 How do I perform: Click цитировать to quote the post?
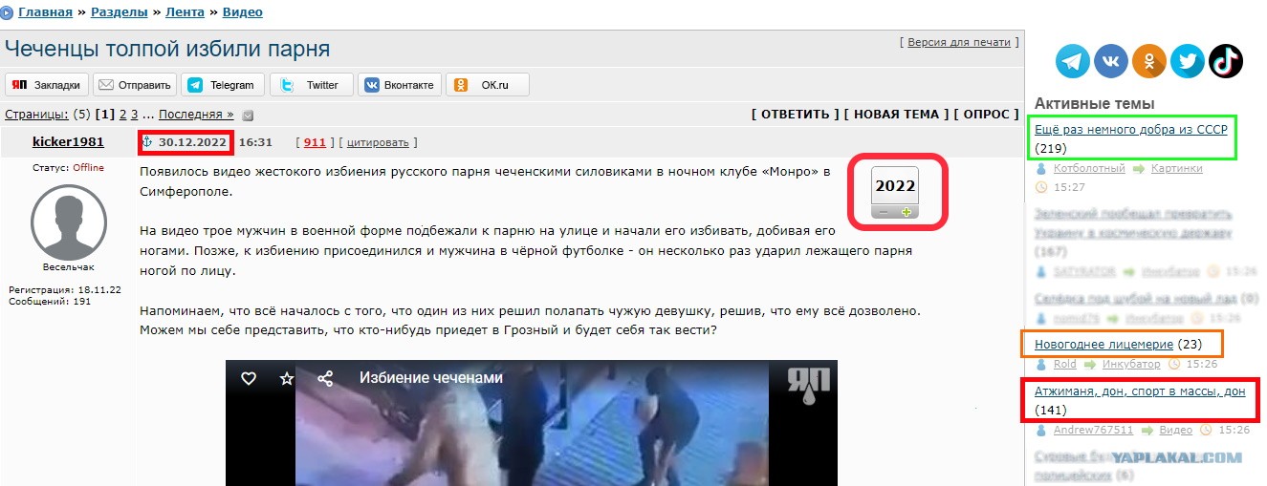[378, 142]
